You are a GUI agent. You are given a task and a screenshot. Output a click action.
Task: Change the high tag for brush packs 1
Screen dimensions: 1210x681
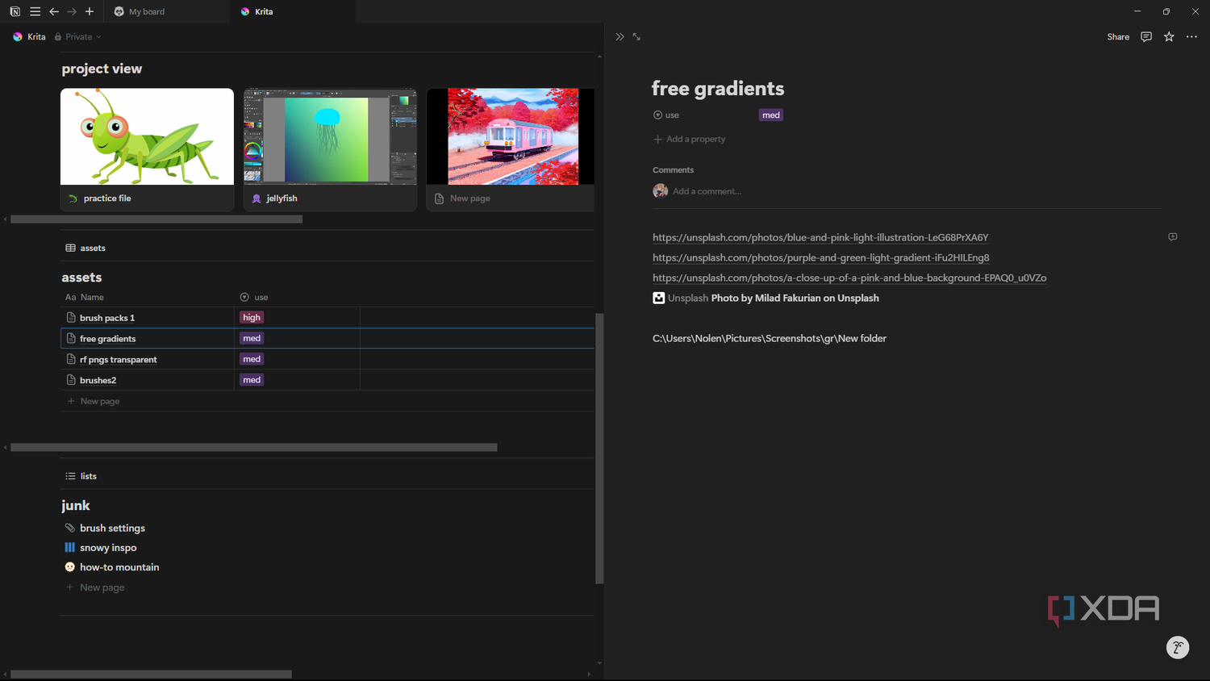click(252, 318)
